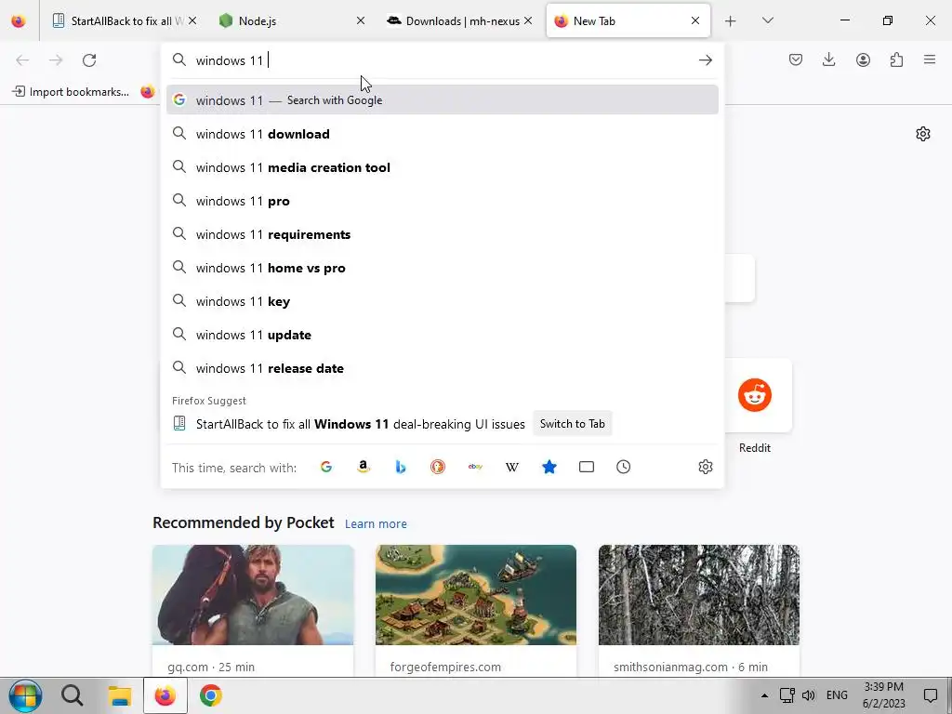Open the Firefox account menu
The image size is (952, 714).
(863, 59)
